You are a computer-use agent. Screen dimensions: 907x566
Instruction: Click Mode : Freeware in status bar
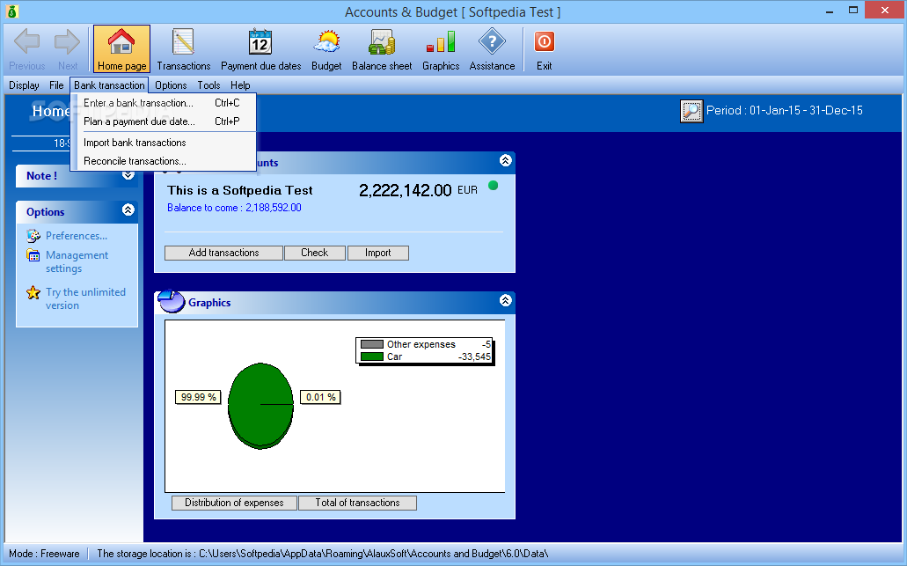coord(44,554)
